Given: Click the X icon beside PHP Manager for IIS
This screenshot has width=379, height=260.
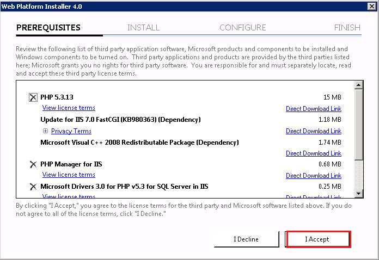Looking at the screenshot, I should click(33, 164).
